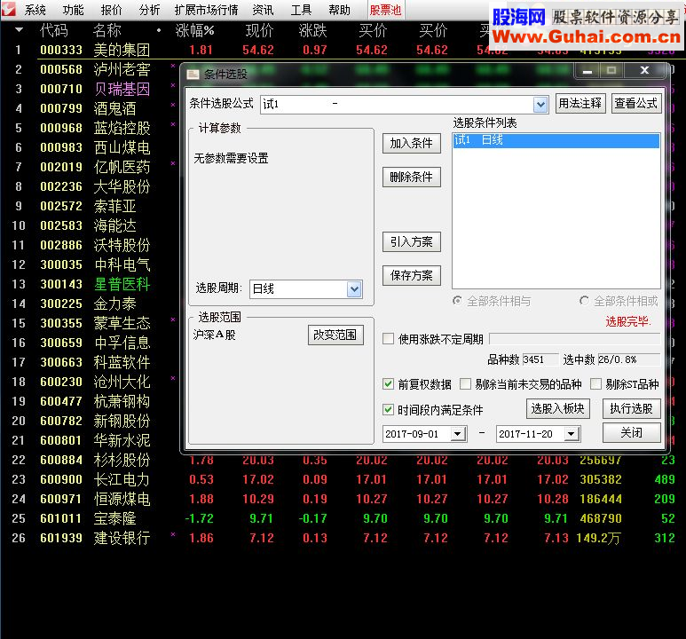Maximize the 条件选股 dialog window

coord(611,70)
